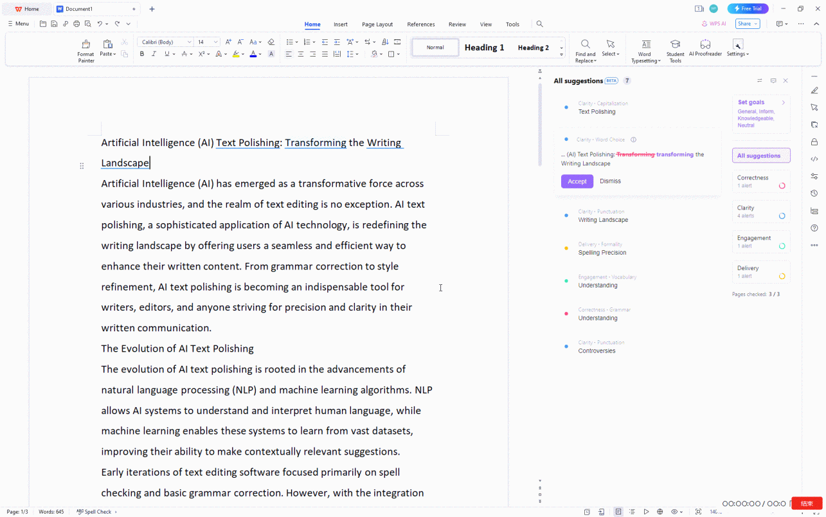Click the Cut scissors icon
826x517 pixels.
point(124,42)
